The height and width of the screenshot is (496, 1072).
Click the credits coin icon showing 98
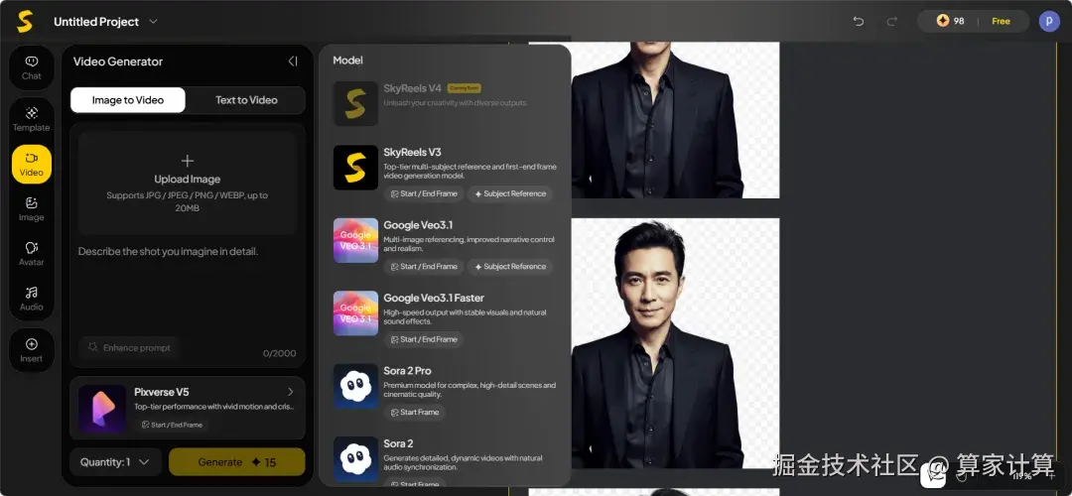tap(943, 21)
